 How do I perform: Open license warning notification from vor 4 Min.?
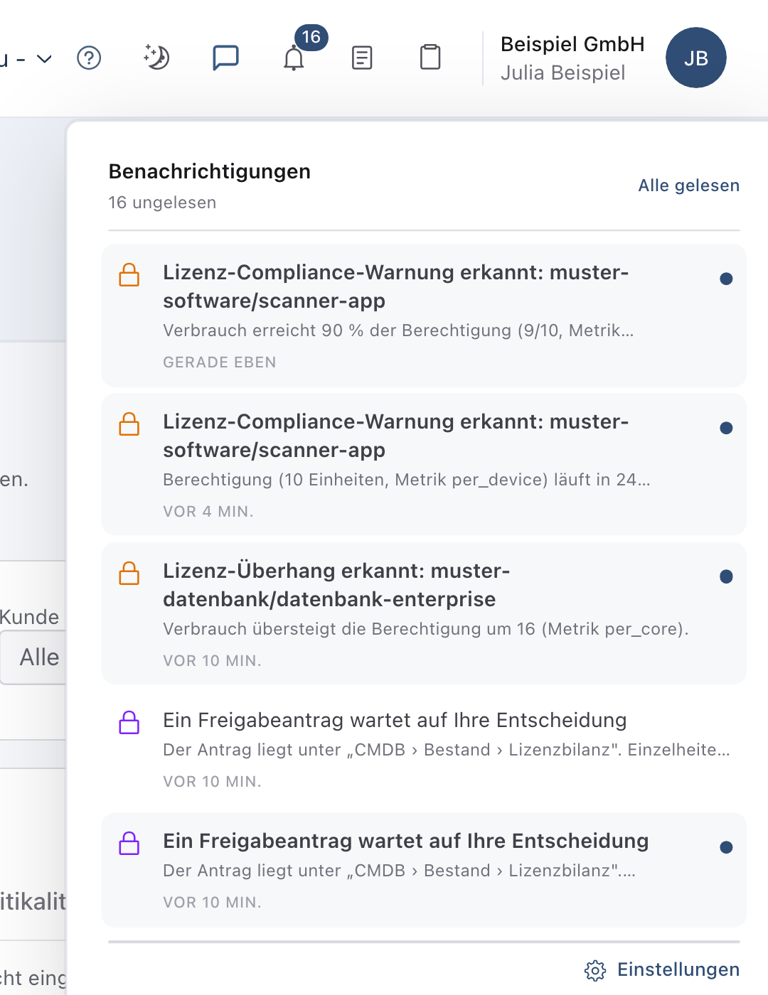click(424, 464)
